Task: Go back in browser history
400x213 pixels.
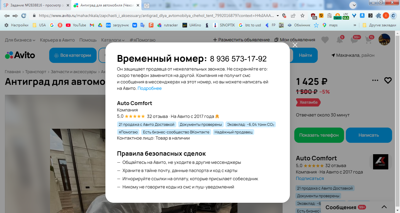Action: coord(7,16)
